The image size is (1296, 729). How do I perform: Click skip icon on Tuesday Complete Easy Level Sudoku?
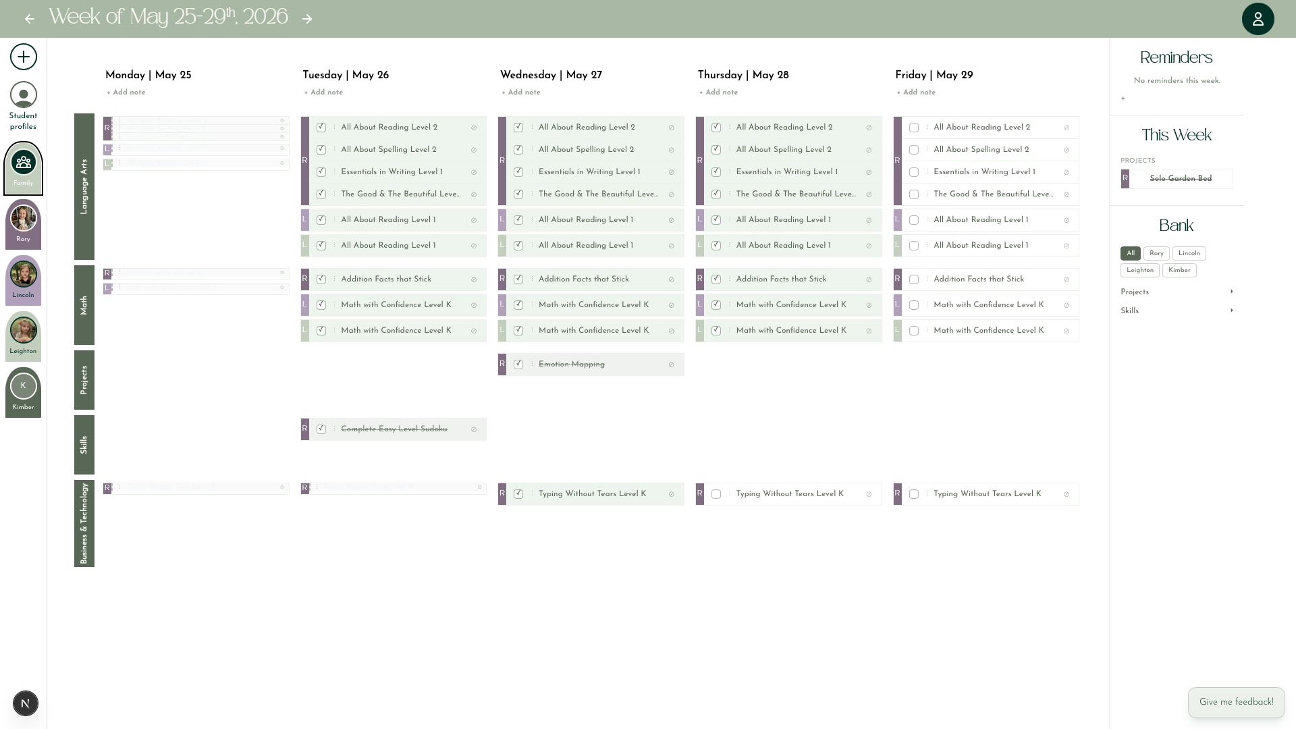point(474,429)
